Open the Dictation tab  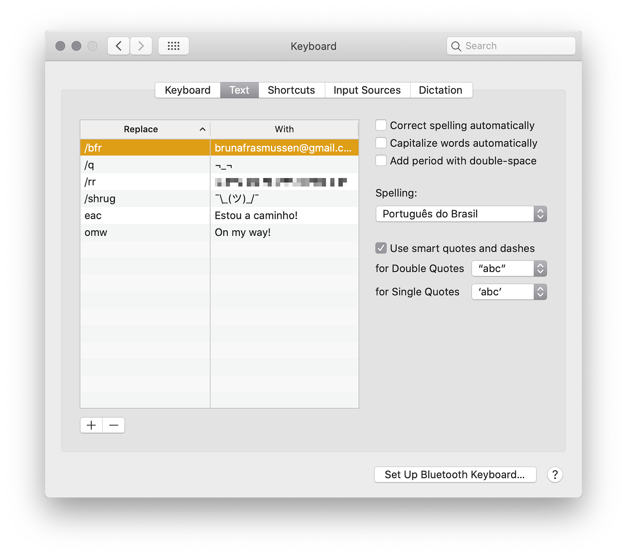(x=441, y=90)
